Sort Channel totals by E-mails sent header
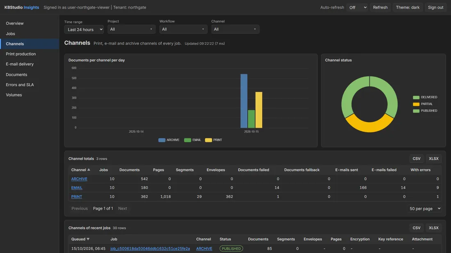Image resolution: width=451 pixels, height=253 pixels. [346, 170]
